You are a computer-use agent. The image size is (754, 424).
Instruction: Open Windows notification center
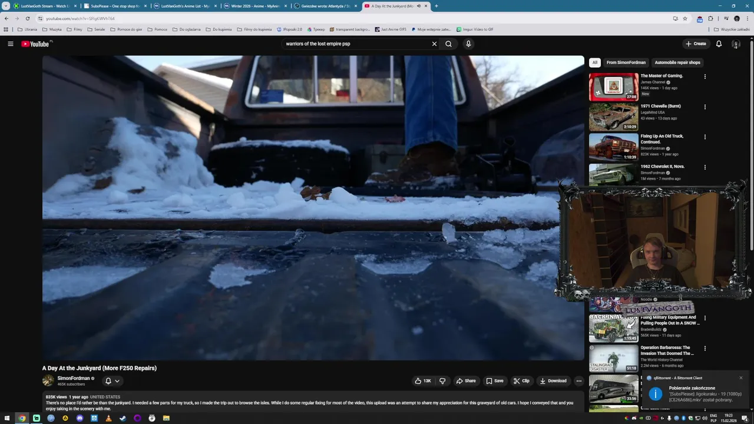click(x=745, y=418)
